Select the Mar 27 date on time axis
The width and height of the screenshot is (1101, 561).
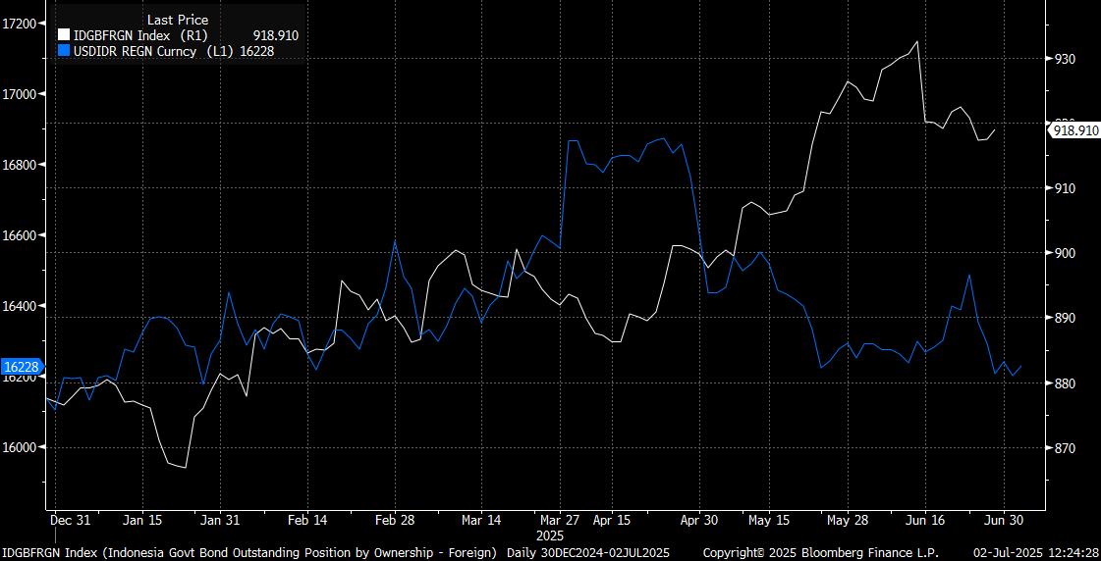559,520
